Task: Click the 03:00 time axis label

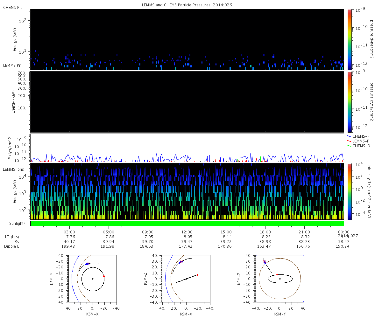Action: coord(69,232)
